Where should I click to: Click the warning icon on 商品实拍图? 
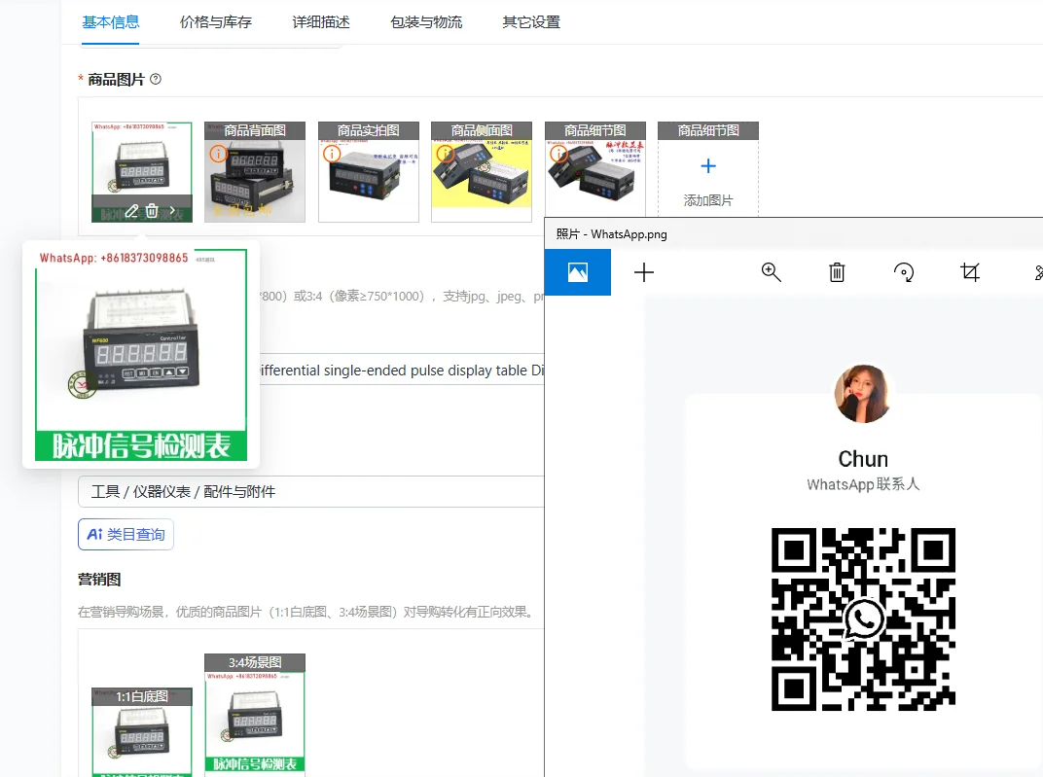point(332,154)
